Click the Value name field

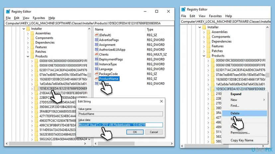121,114
